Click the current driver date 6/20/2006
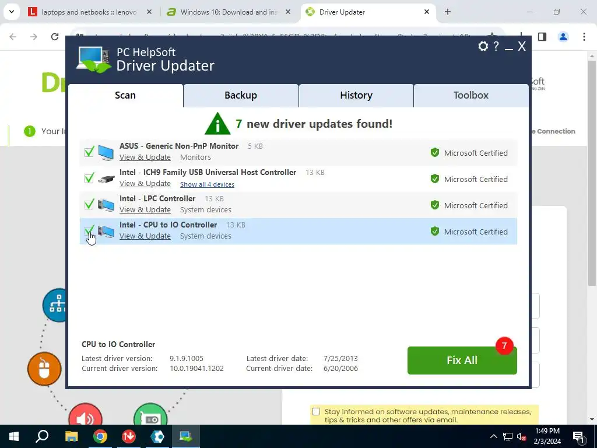 point(340,369)
